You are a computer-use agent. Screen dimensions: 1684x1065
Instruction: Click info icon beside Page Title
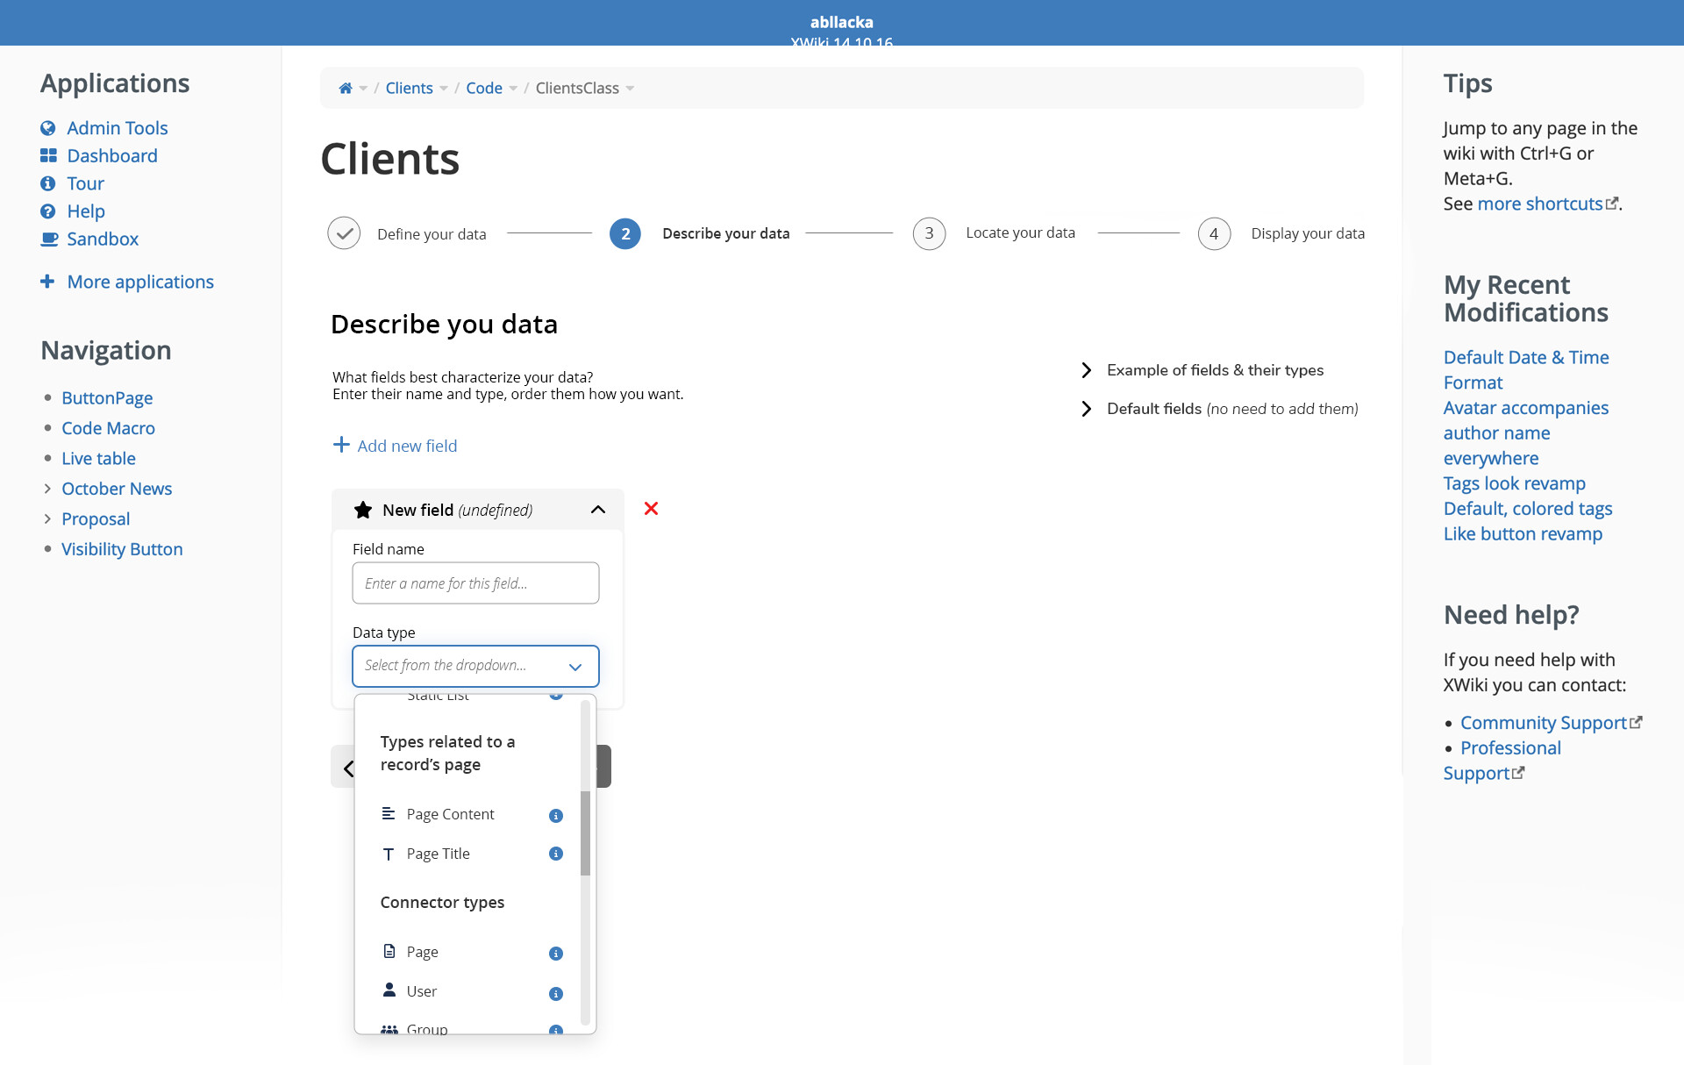point(555,854)
